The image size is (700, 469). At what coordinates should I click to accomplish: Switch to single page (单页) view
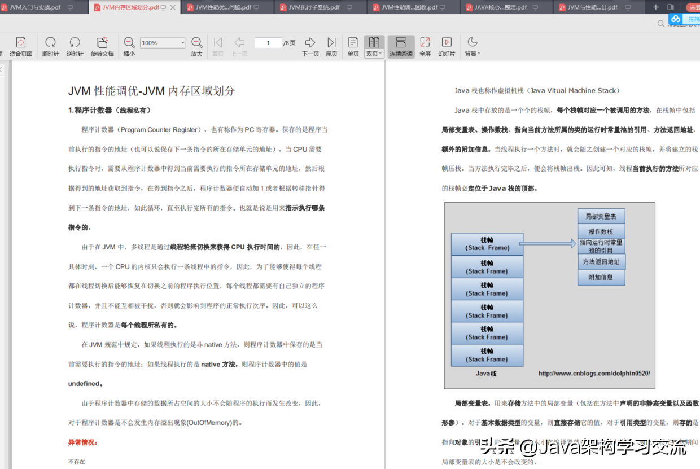(353, 42)
